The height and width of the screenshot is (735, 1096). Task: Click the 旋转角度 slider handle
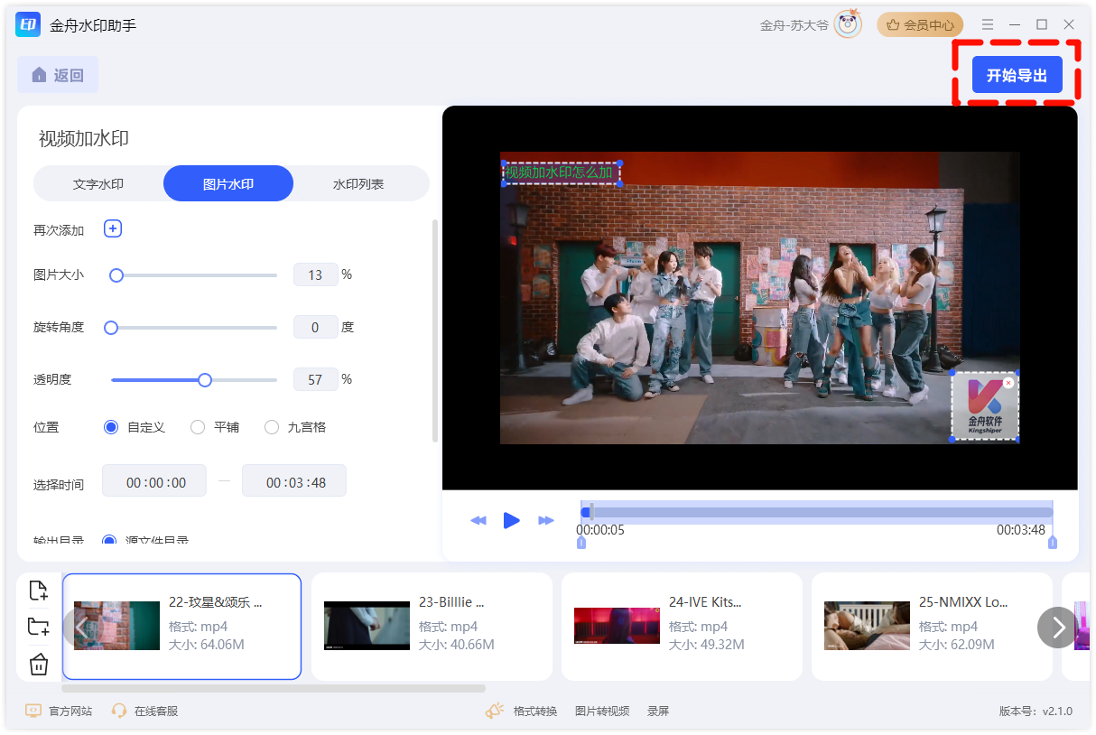(x=111, y=328)
